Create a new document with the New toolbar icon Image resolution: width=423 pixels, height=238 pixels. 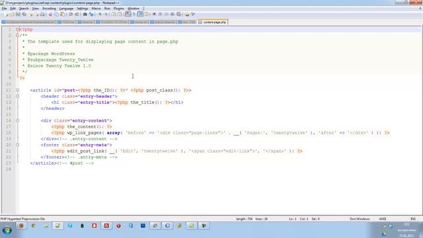[x=7, y=14]
